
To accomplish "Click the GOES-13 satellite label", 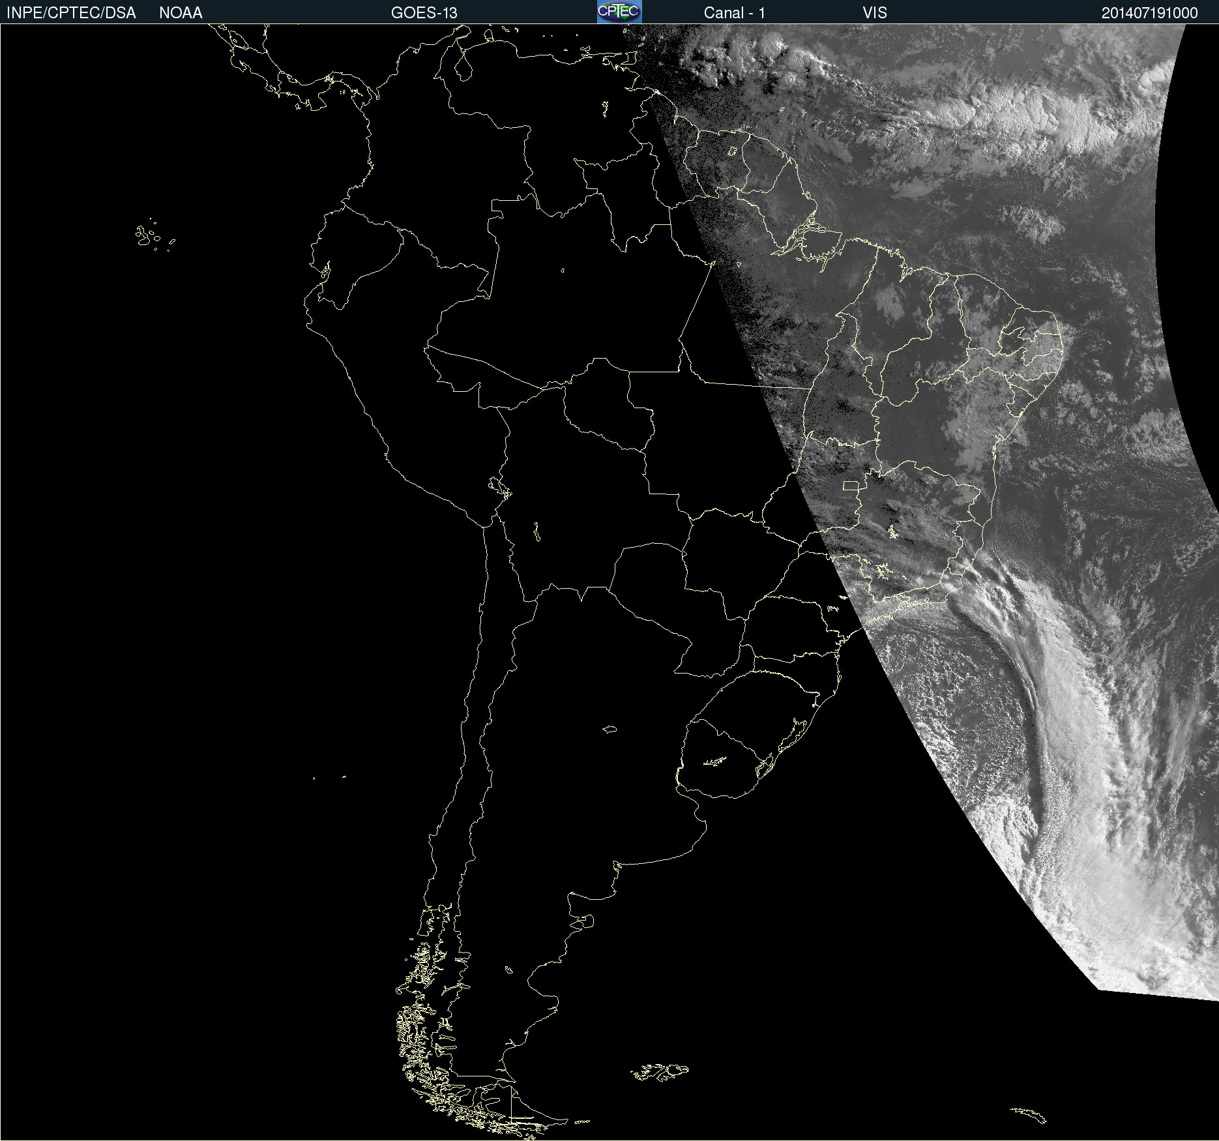I will point(424,13).
